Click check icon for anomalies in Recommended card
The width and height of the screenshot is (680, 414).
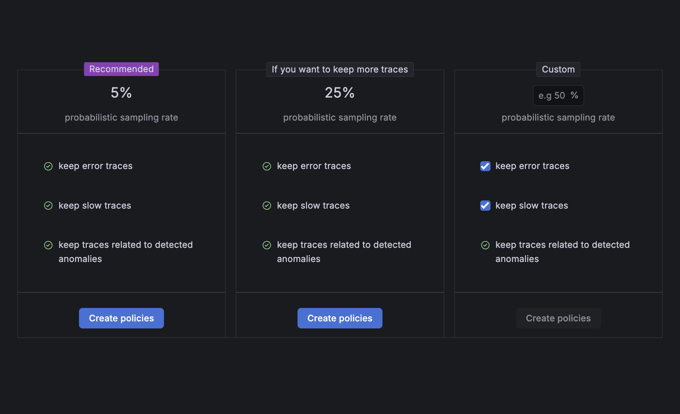point(48,245)
